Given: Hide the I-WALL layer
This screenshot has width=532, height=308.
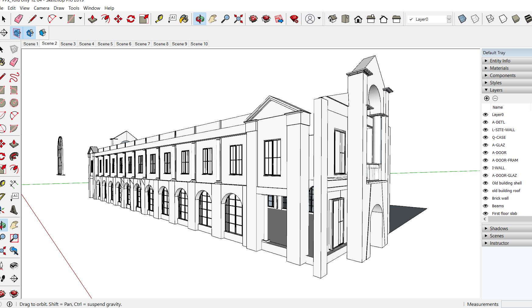Looking at the screenshot, I should coord(486,168).
